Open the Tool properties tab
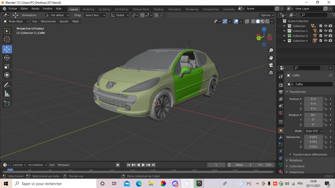Image resolution: width=335 pixels, height=188 pixels. click(281, 76)
